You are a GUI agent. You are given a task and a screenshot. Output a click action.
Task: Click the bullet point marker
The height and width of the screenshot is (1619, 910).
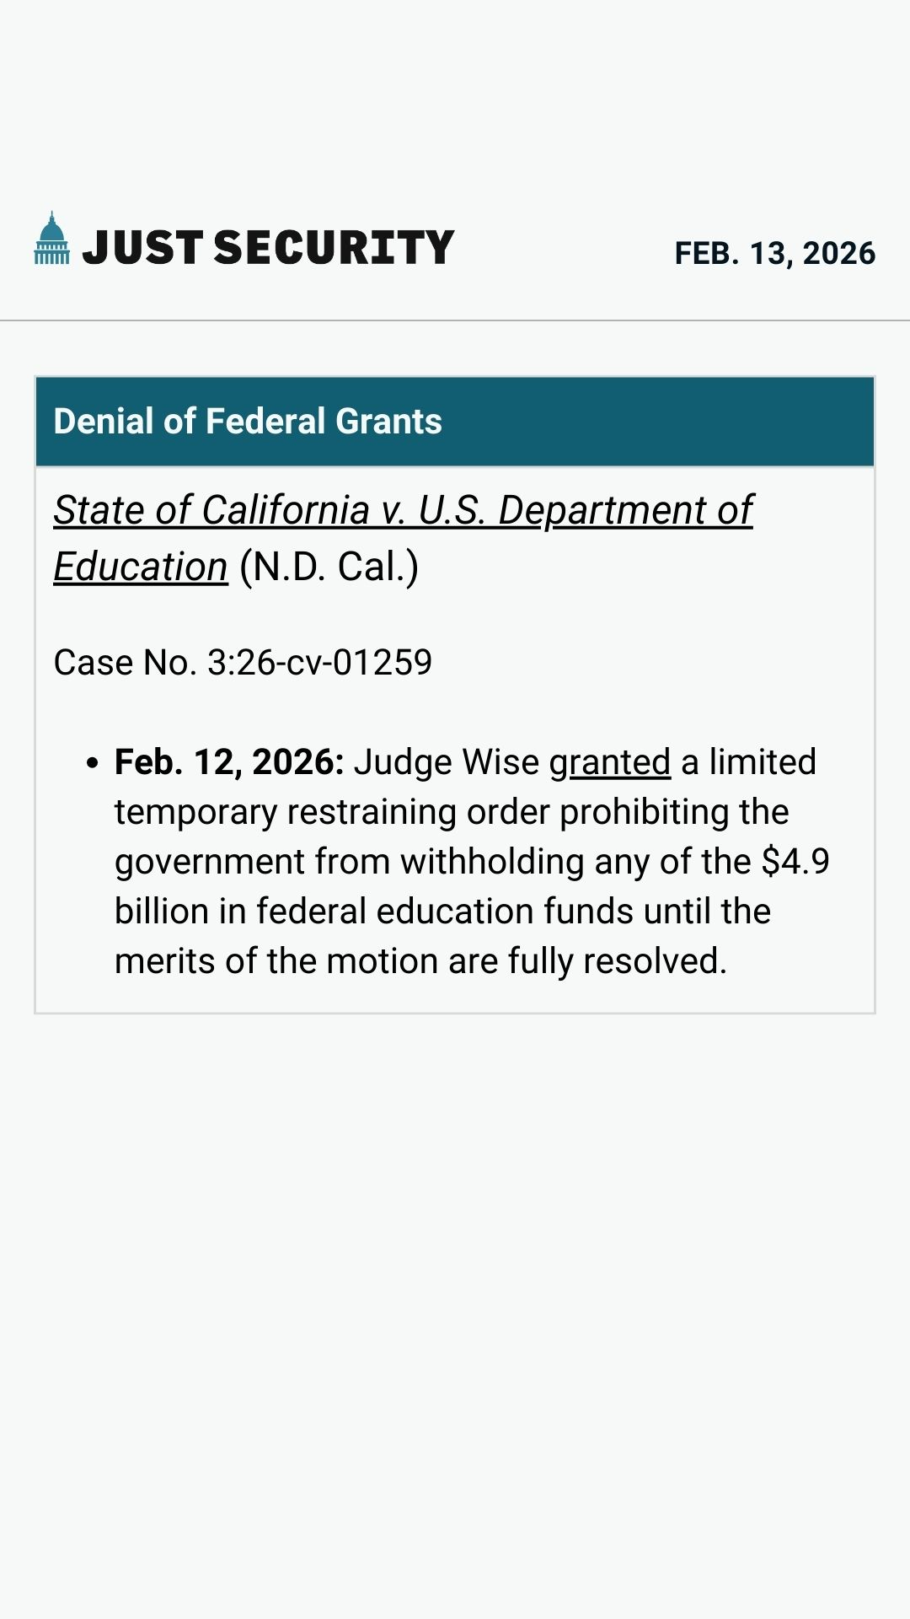click(x=93, y=763)
